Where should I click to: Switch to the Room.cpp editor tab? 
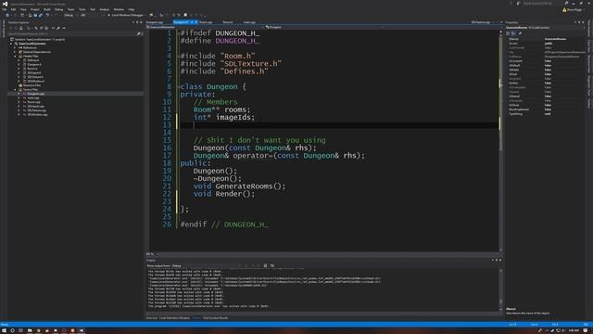[x=206, y=22]
